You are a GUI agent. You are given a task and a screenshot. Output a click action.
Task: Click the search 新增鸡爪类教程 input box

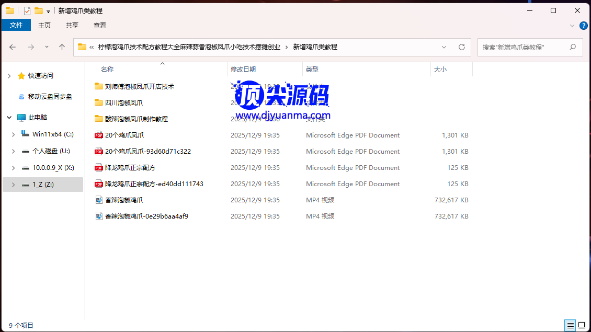tap(523, 47)
